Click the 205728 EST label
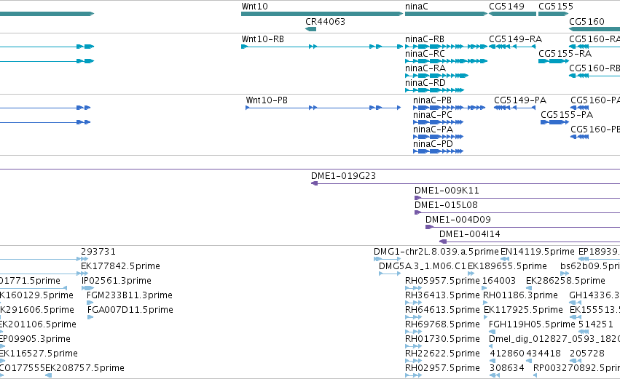Viewport: 620px width, 379px height. click(x=587, y=354)
